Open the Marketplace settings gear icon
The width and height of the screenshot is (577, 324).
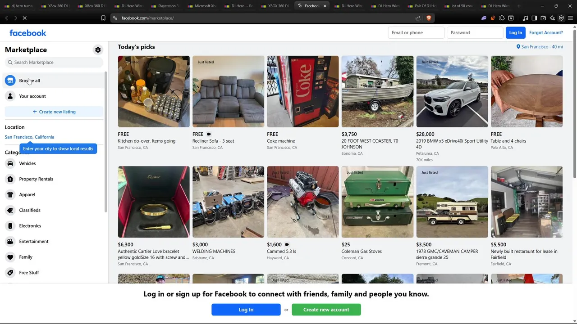(98, 50)
